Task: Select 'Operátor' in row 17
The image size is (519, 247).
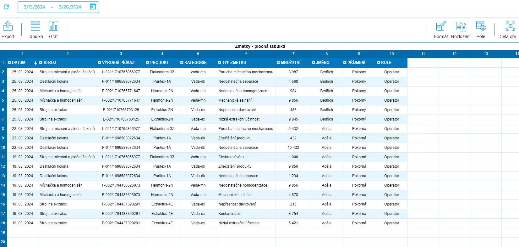Action: coord(391,214)
